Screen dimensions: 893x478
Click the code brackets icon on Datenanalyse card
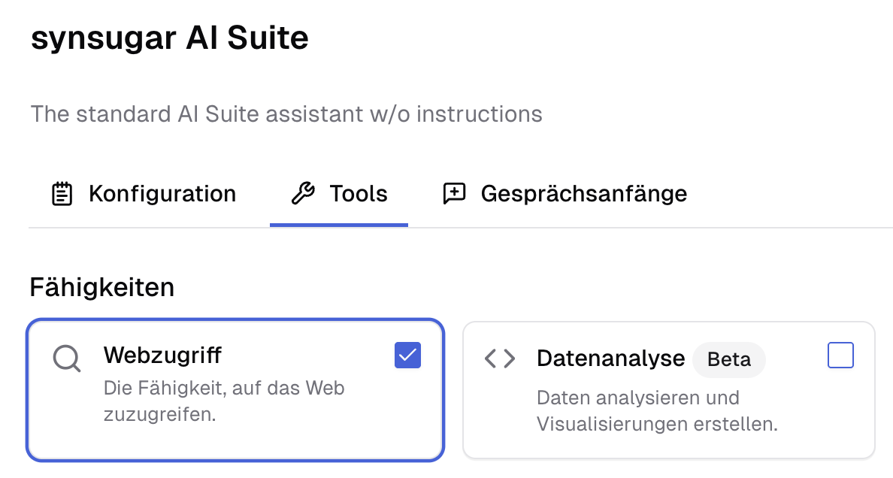coord(499,359)
